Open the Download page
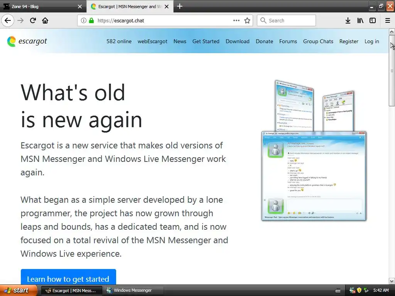 pyautogui.click(x=238, y=41)
